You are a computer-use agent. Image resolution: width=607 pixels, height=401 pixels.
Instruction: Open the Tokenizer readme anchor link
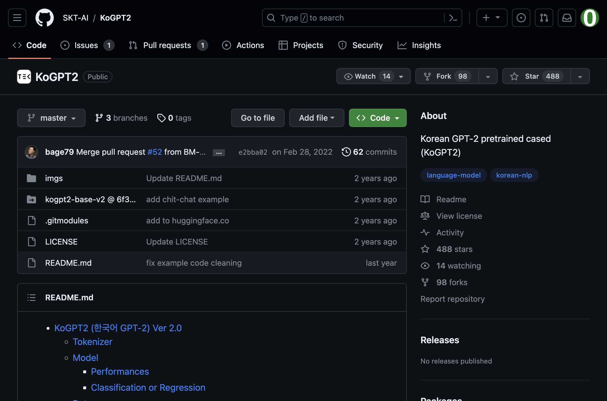point(92,342)
